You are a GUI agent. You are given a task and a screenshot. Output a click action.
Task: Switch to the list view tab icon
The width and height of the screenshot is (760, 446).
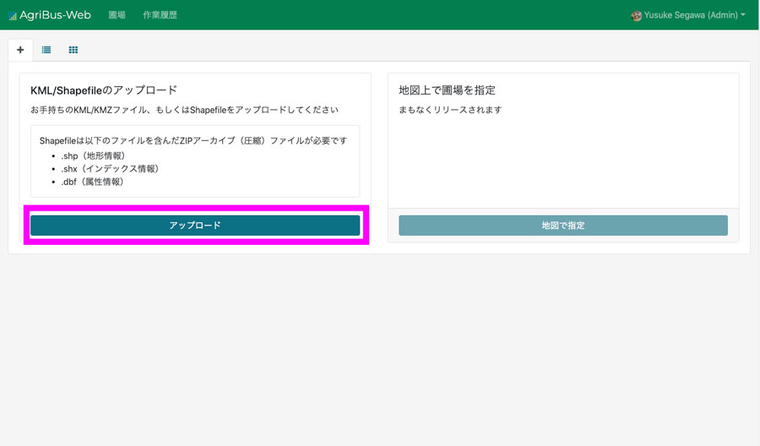[46, 50]
